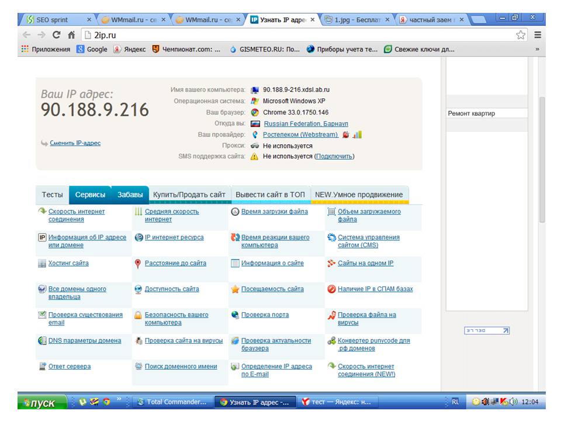Open the Chrome hamburger menu
Image resolution: width=561 pixels, height=421 pixels.
pyautogui.click(x=538, y=34)
